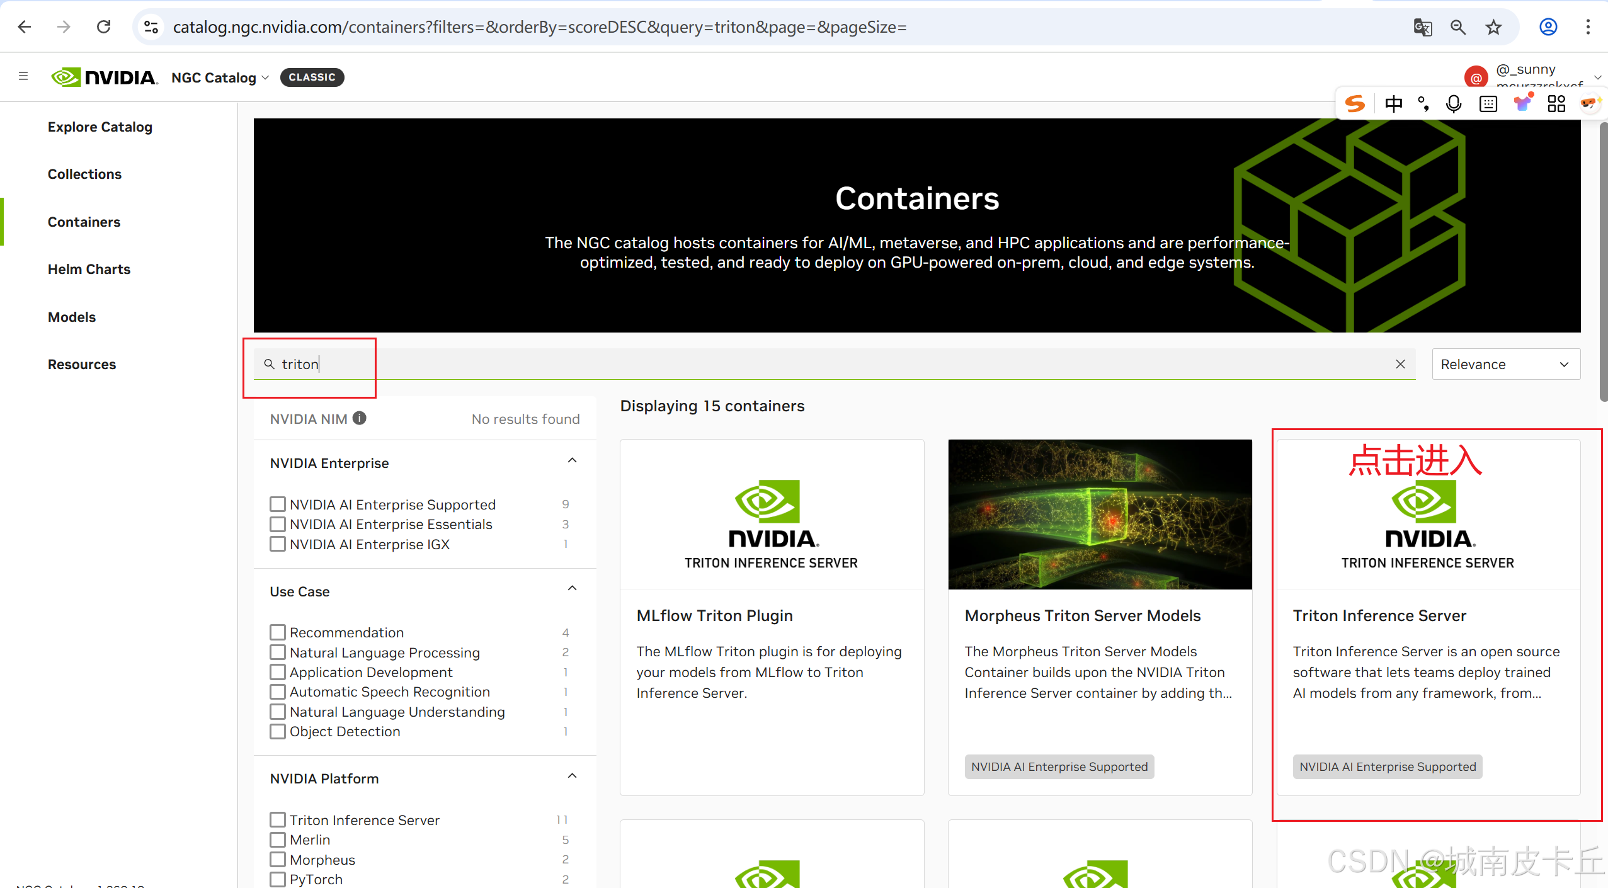Clear the search field with X icon
The image size is (1608, 888).
click(x=1400, y=364)
